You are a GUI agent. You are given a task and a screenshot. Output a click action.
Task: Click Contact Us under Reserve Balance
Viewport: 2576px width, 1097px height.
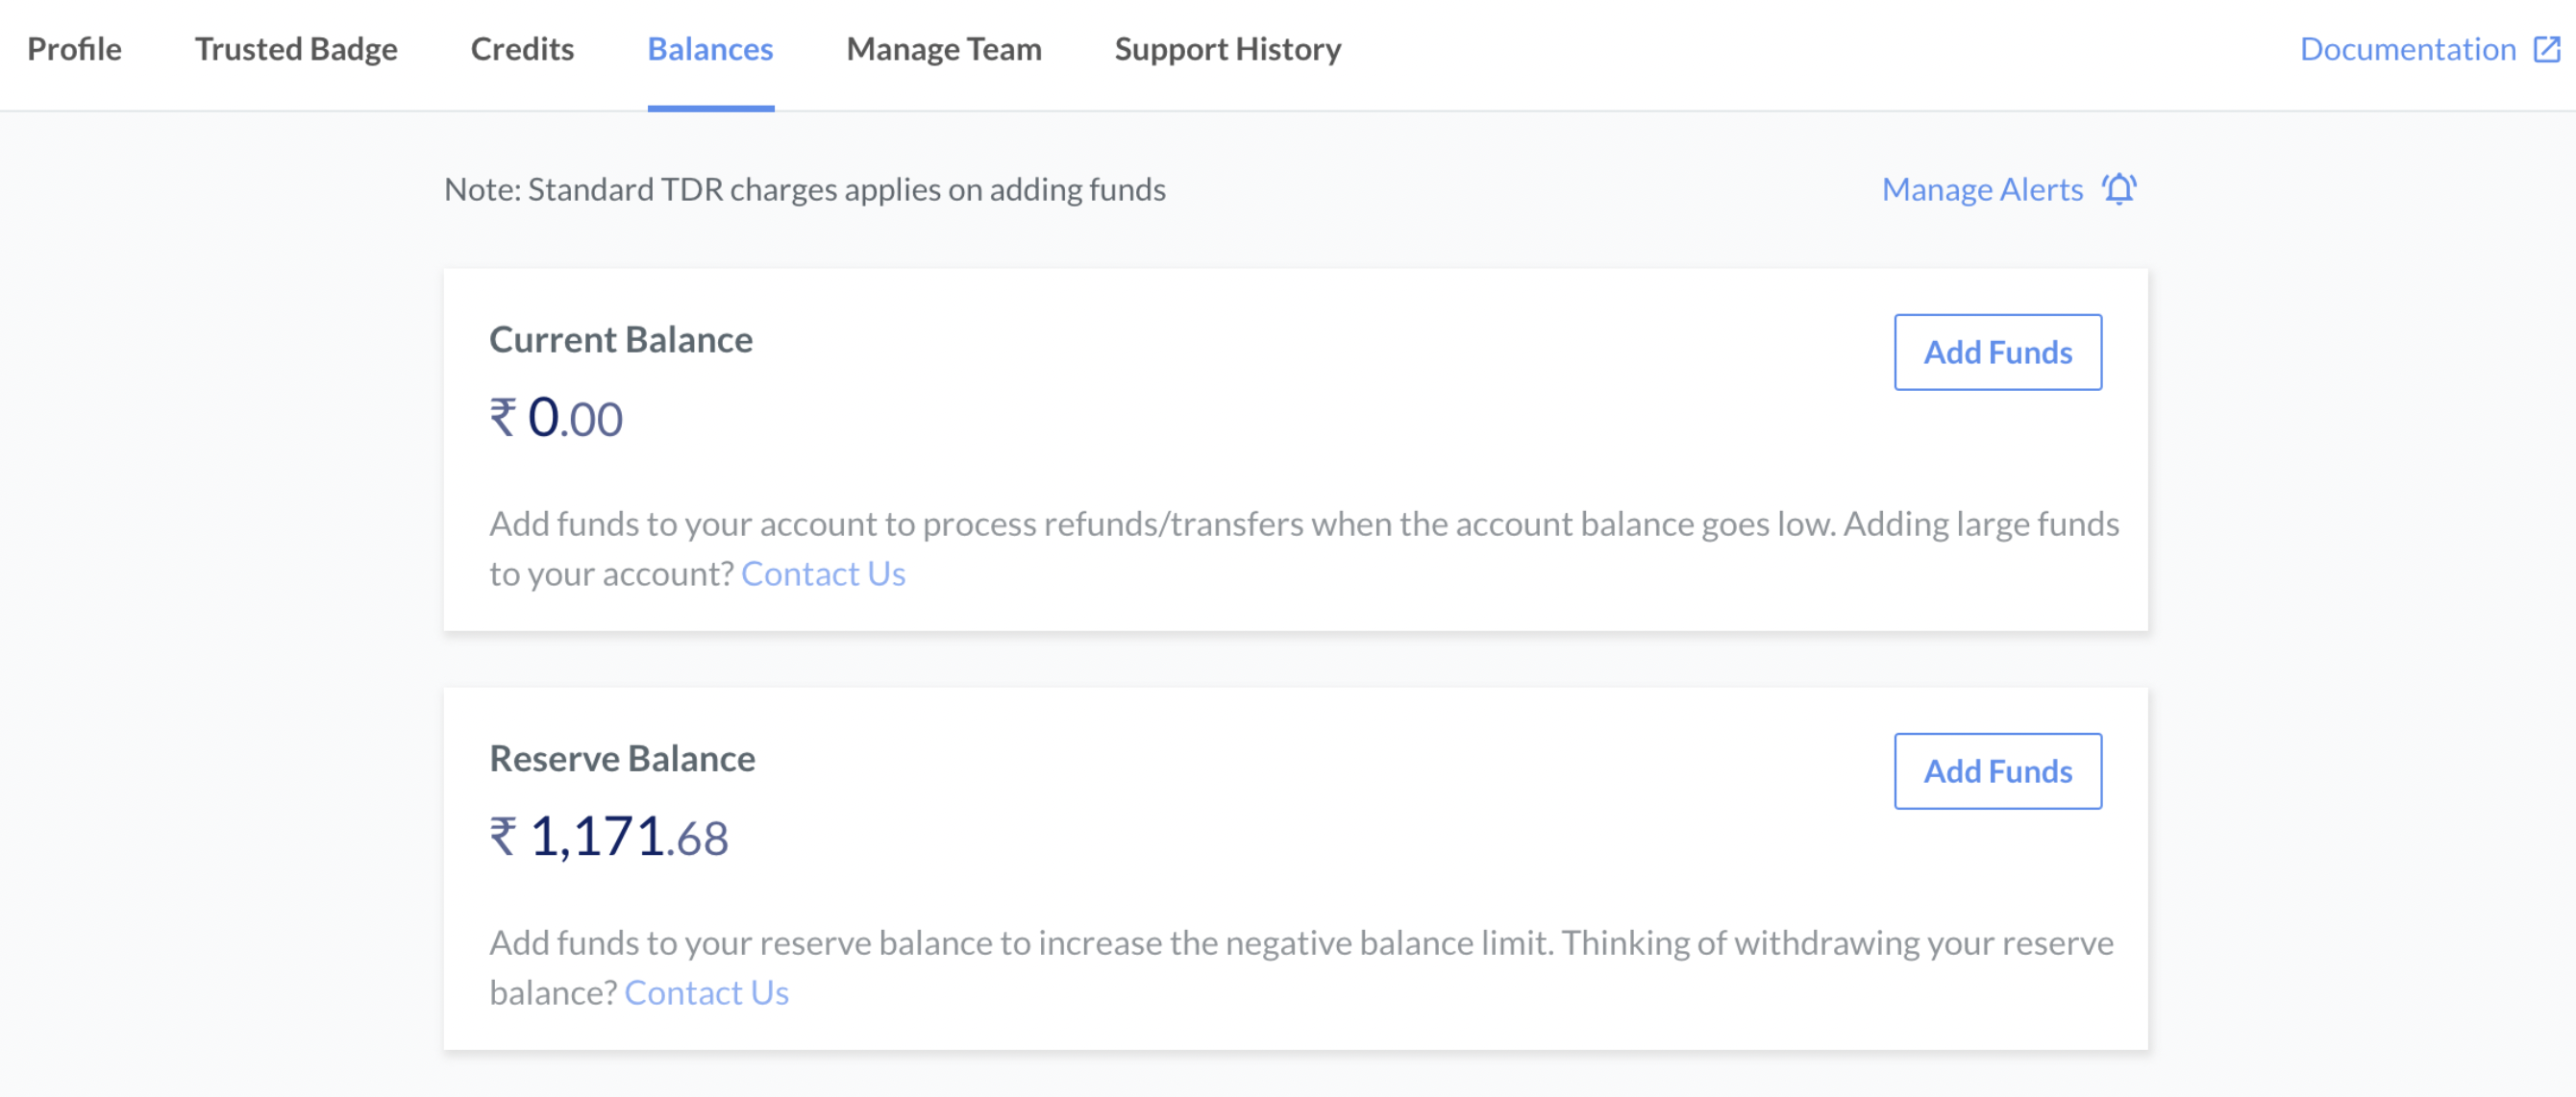(x=706, y=992)
